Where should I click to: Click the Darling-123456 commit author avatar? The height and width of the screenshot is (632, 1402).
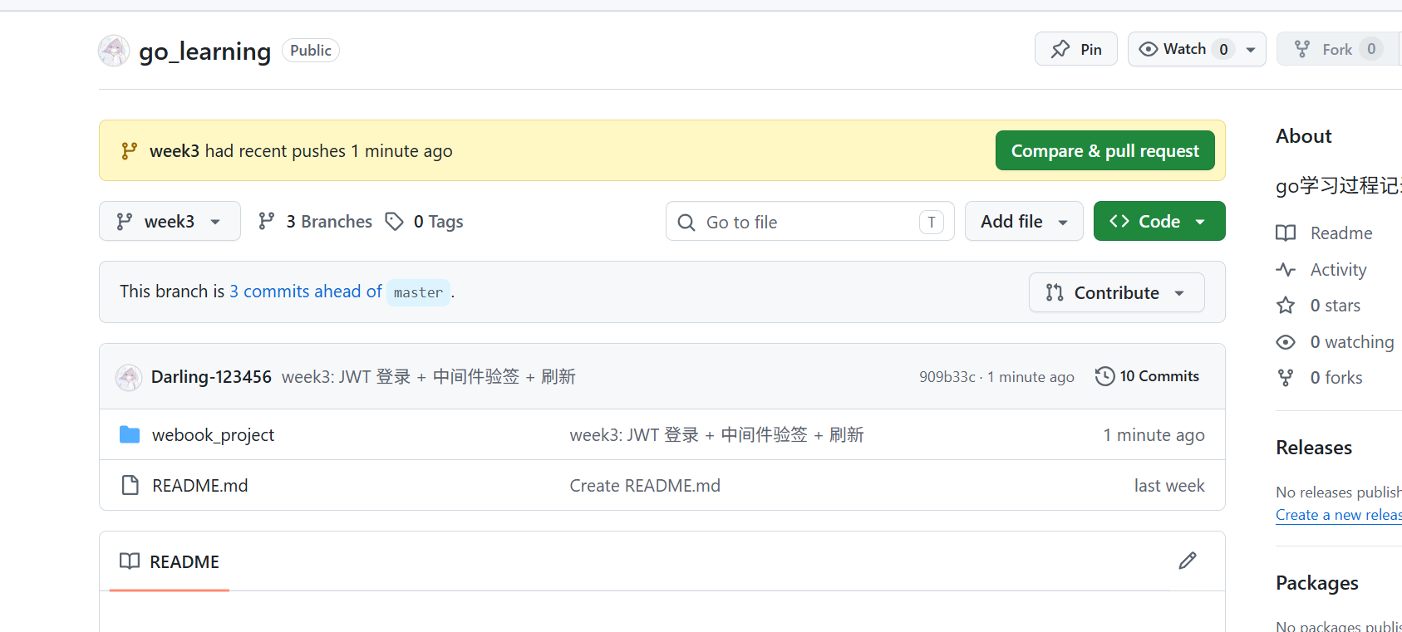point(128,377)
